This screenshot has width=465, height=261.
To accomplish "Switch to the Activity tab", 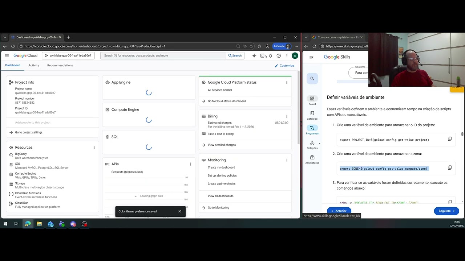I will [x=34, y=65].
